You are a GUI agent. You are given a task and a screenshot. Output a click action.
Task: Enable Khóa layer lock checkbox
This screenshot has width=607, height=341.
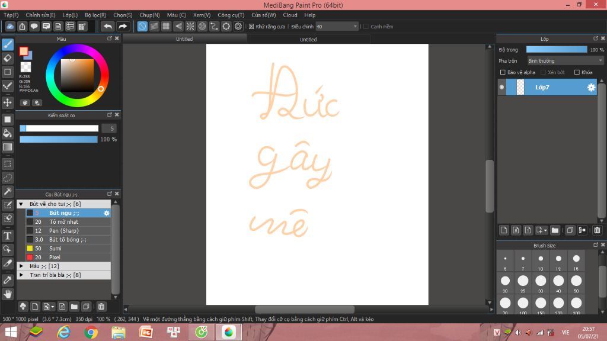click(x=577, y=72)
